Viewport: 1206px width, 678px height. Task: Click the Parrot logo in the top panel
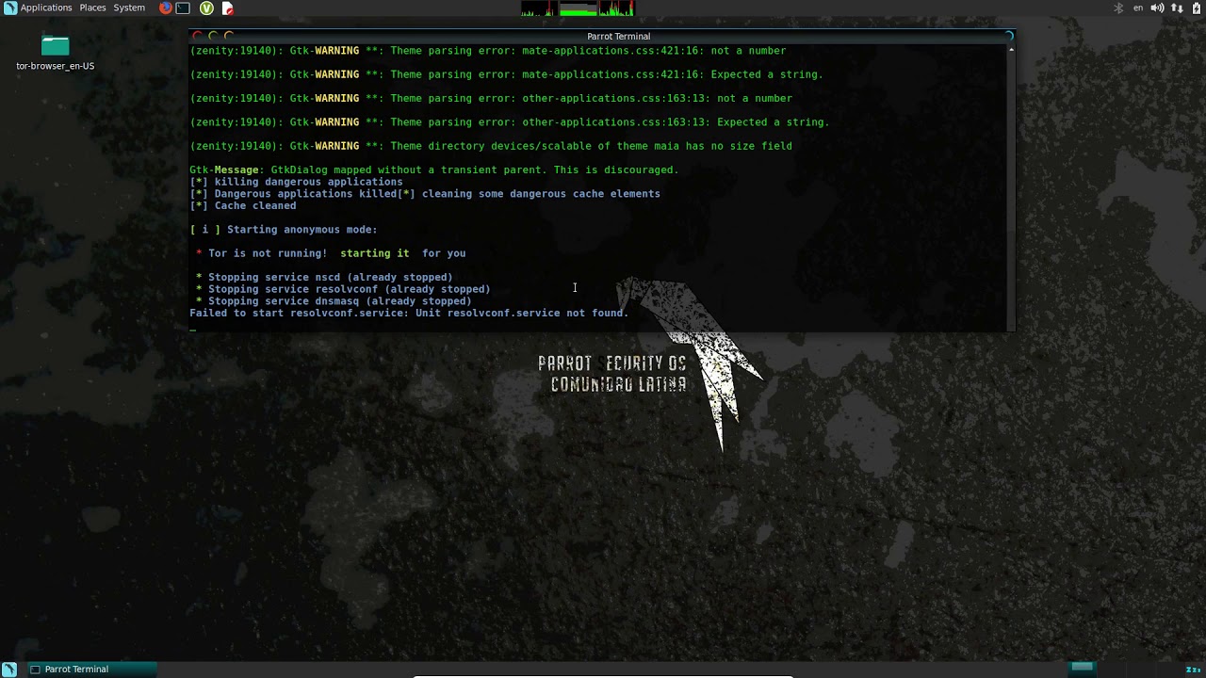[9, 8]
